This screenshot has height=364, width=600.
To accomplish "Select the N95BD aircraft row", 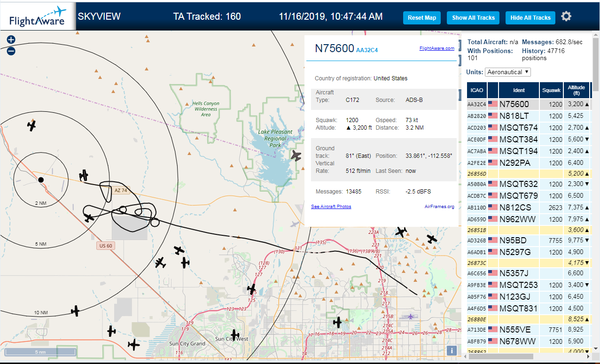I will (x=529, y=240).
